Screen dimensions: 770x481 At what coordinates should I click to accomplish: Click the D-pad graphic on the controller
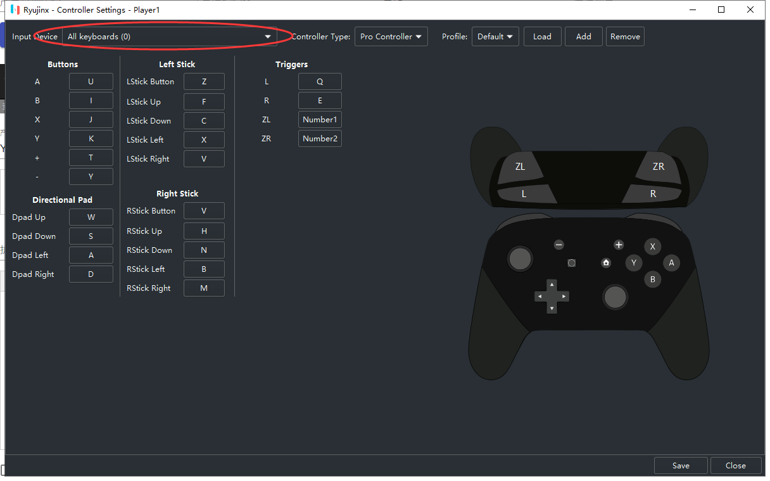tap(552, 296)
